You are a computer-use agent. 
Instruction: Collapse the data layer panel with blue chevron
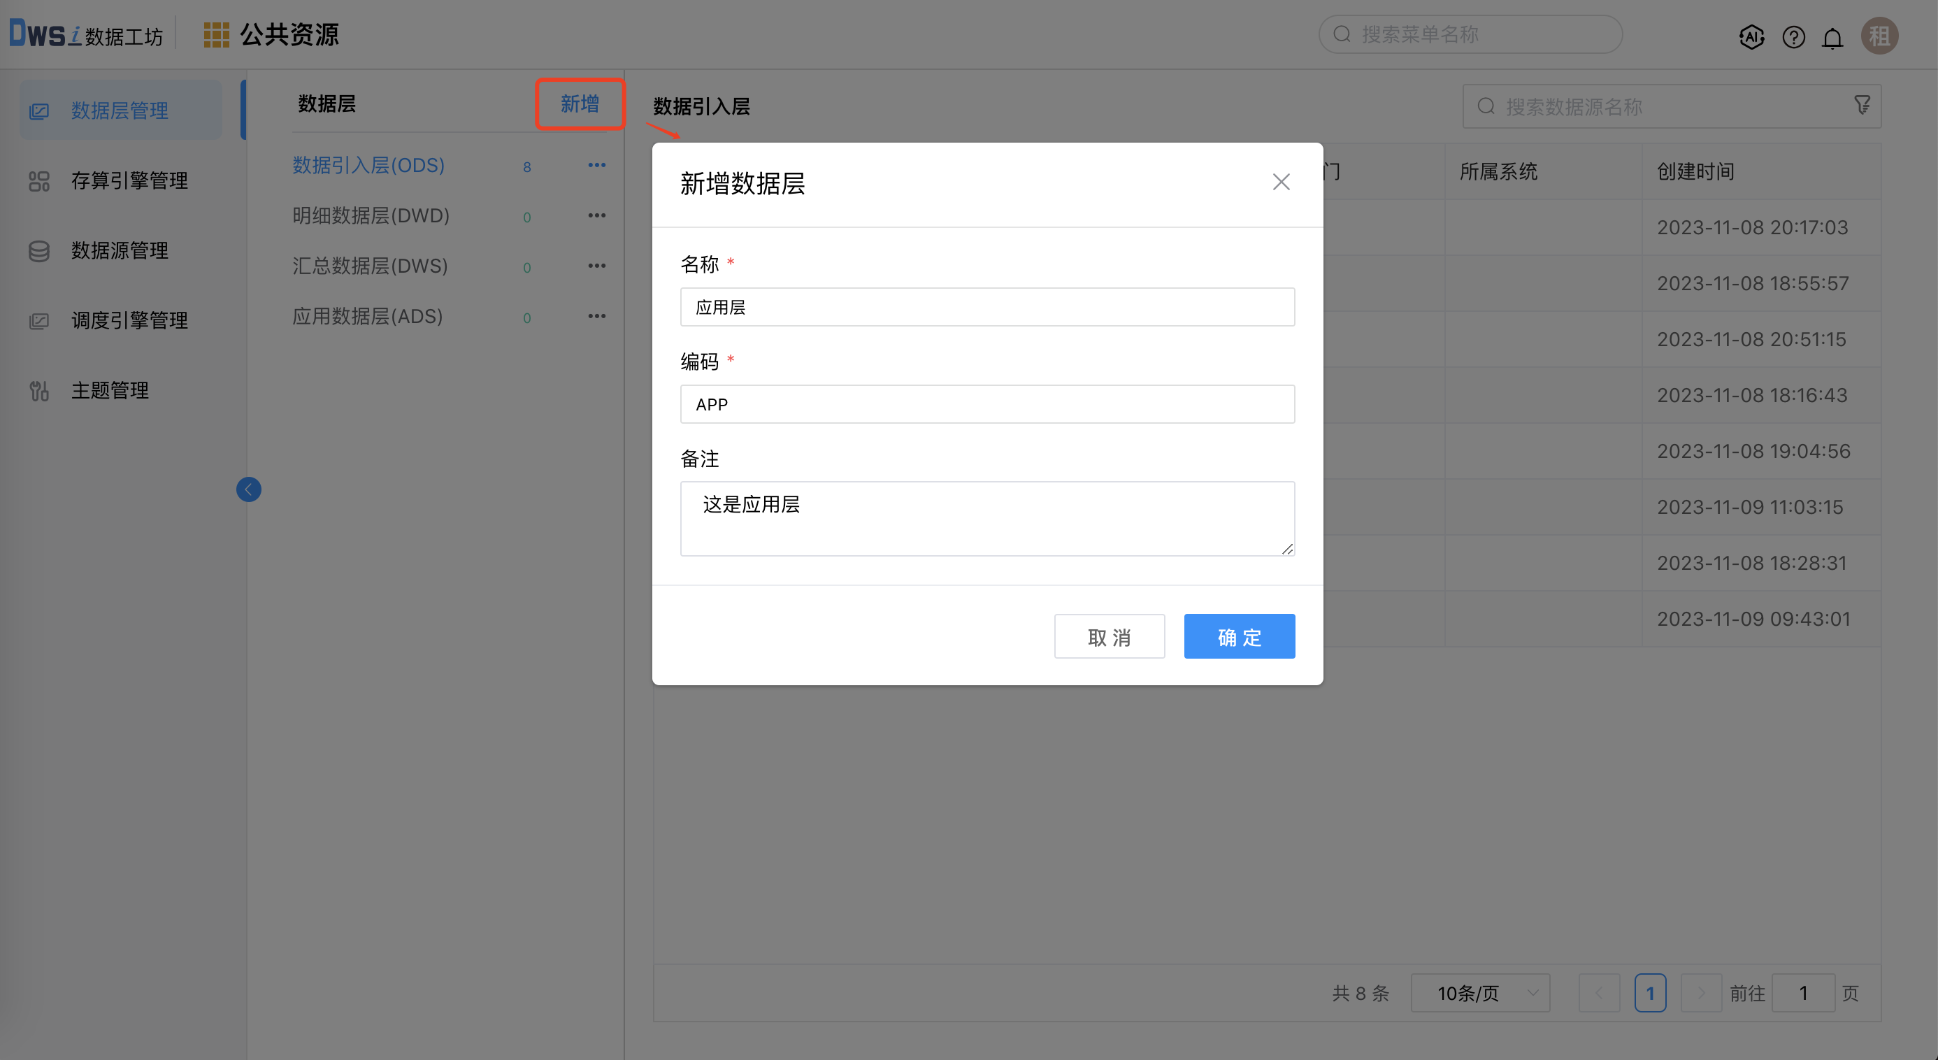coord(249,489)
